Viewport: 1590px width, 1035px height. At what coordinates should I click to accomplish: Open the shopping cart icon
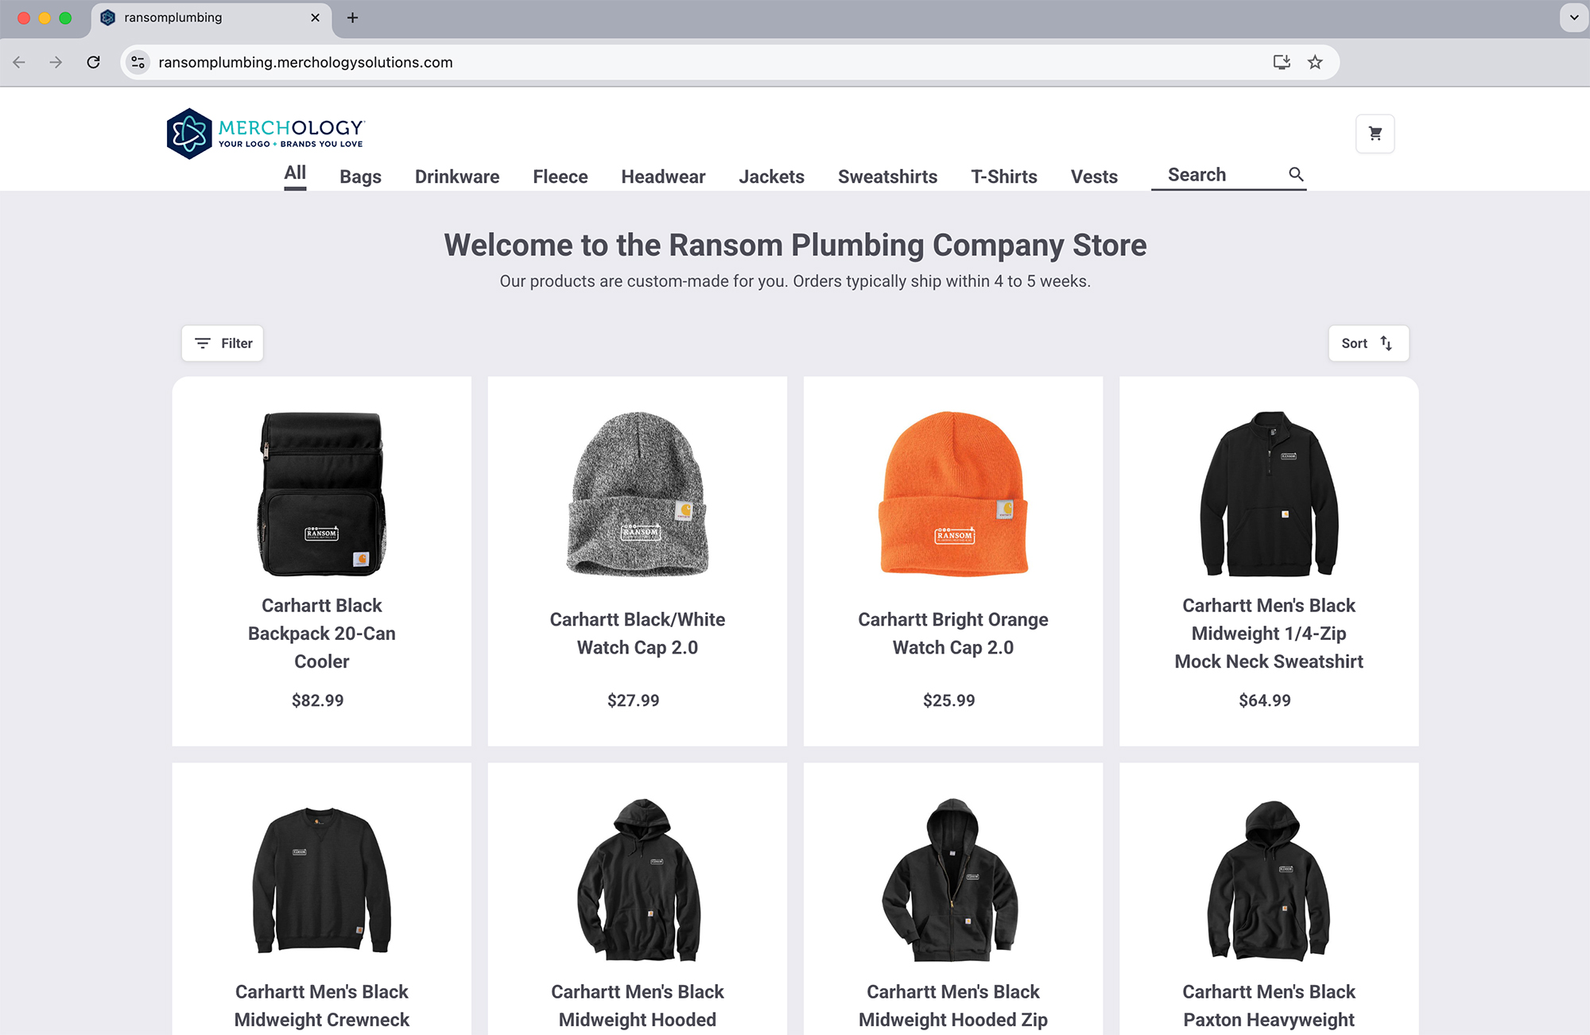tap(1375, 134)
